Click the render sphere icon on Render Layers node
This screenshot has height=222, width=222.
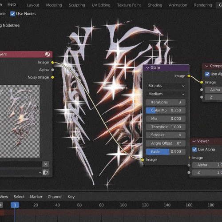click(48, 54)
